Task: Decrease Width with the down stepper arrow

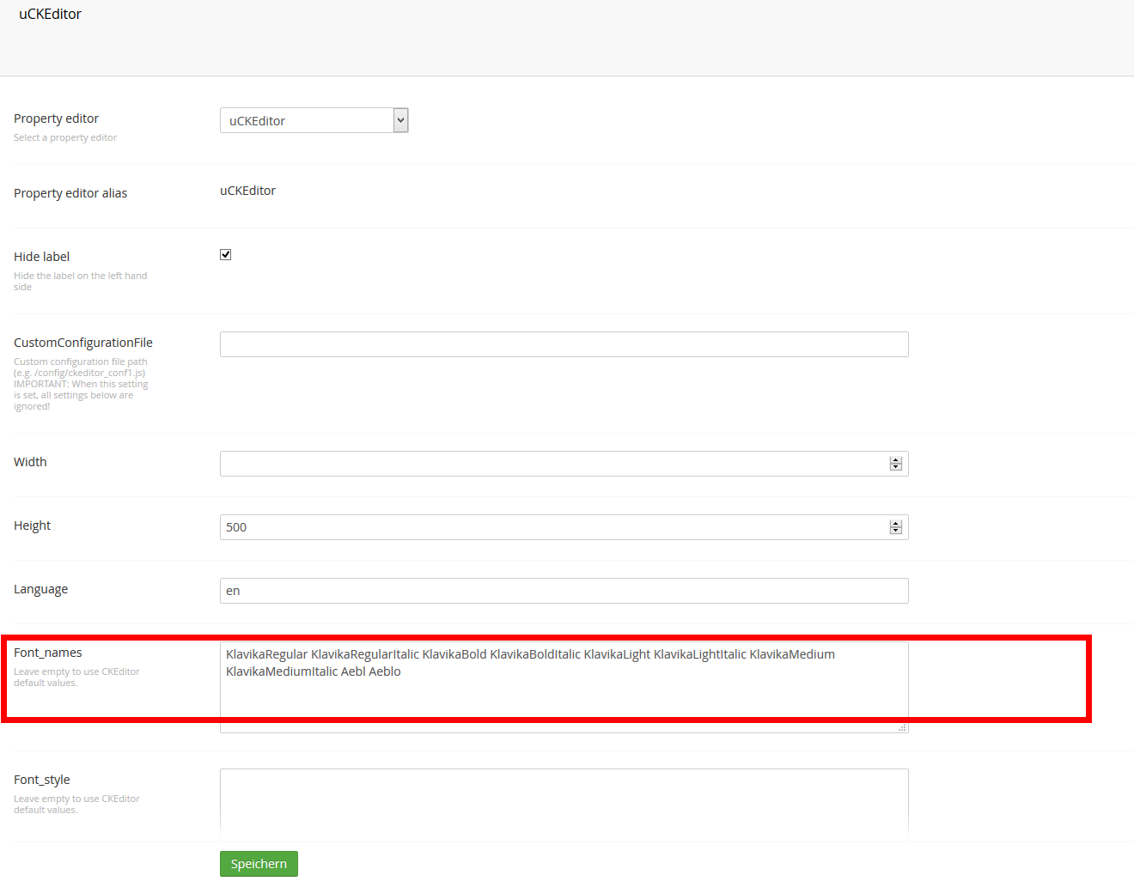Action: (896, 467)
